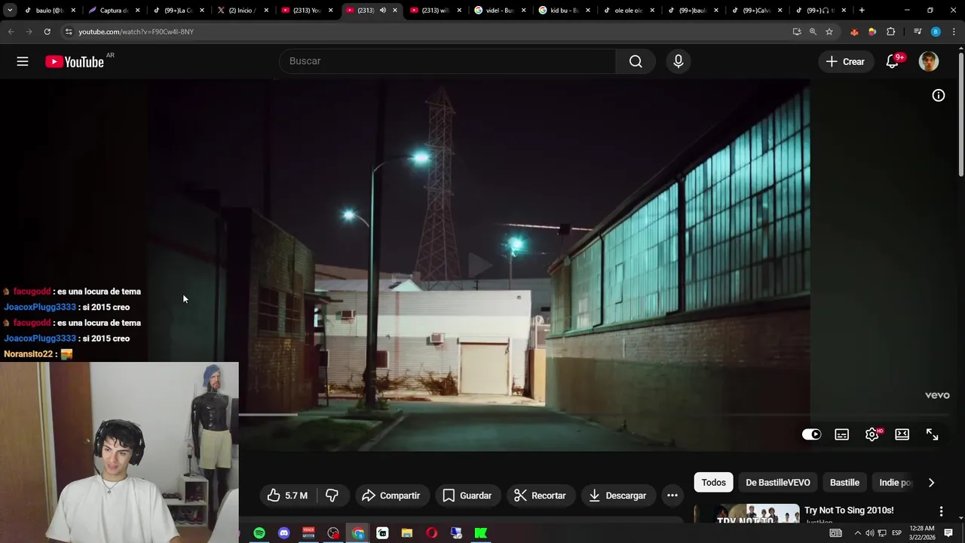Mute the playing tab via speaker icon
Image resolution: width=965 pixels, height=543 pixels.
pyautogui.click(x=382, y=11)
